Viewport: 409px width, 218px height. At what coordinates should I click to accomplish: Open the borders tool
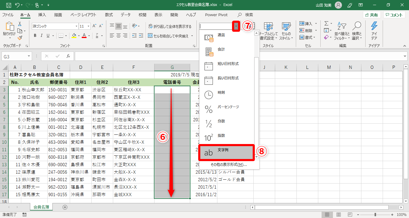(61, 36)
